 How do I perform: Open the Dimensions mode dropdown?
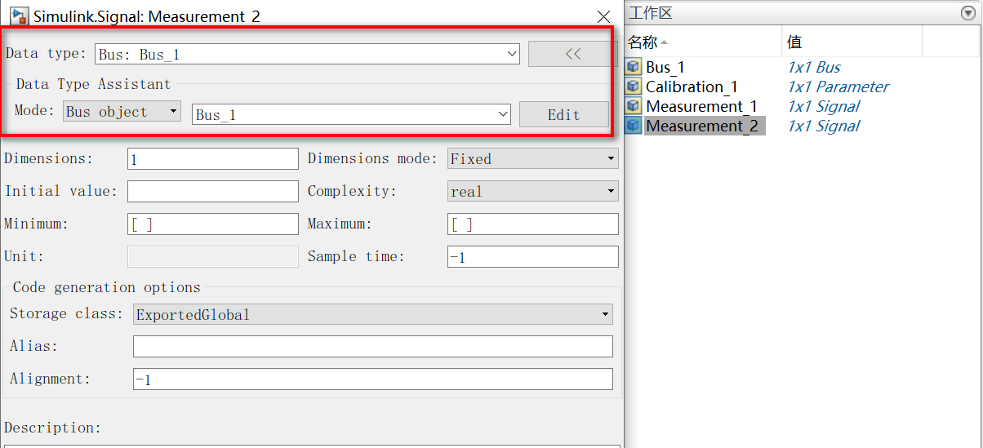pyautogui.click(x=533, y=159)
